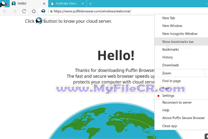Select Print from the menu
This screenshot has width=208, height=139.
pos(181,89)
